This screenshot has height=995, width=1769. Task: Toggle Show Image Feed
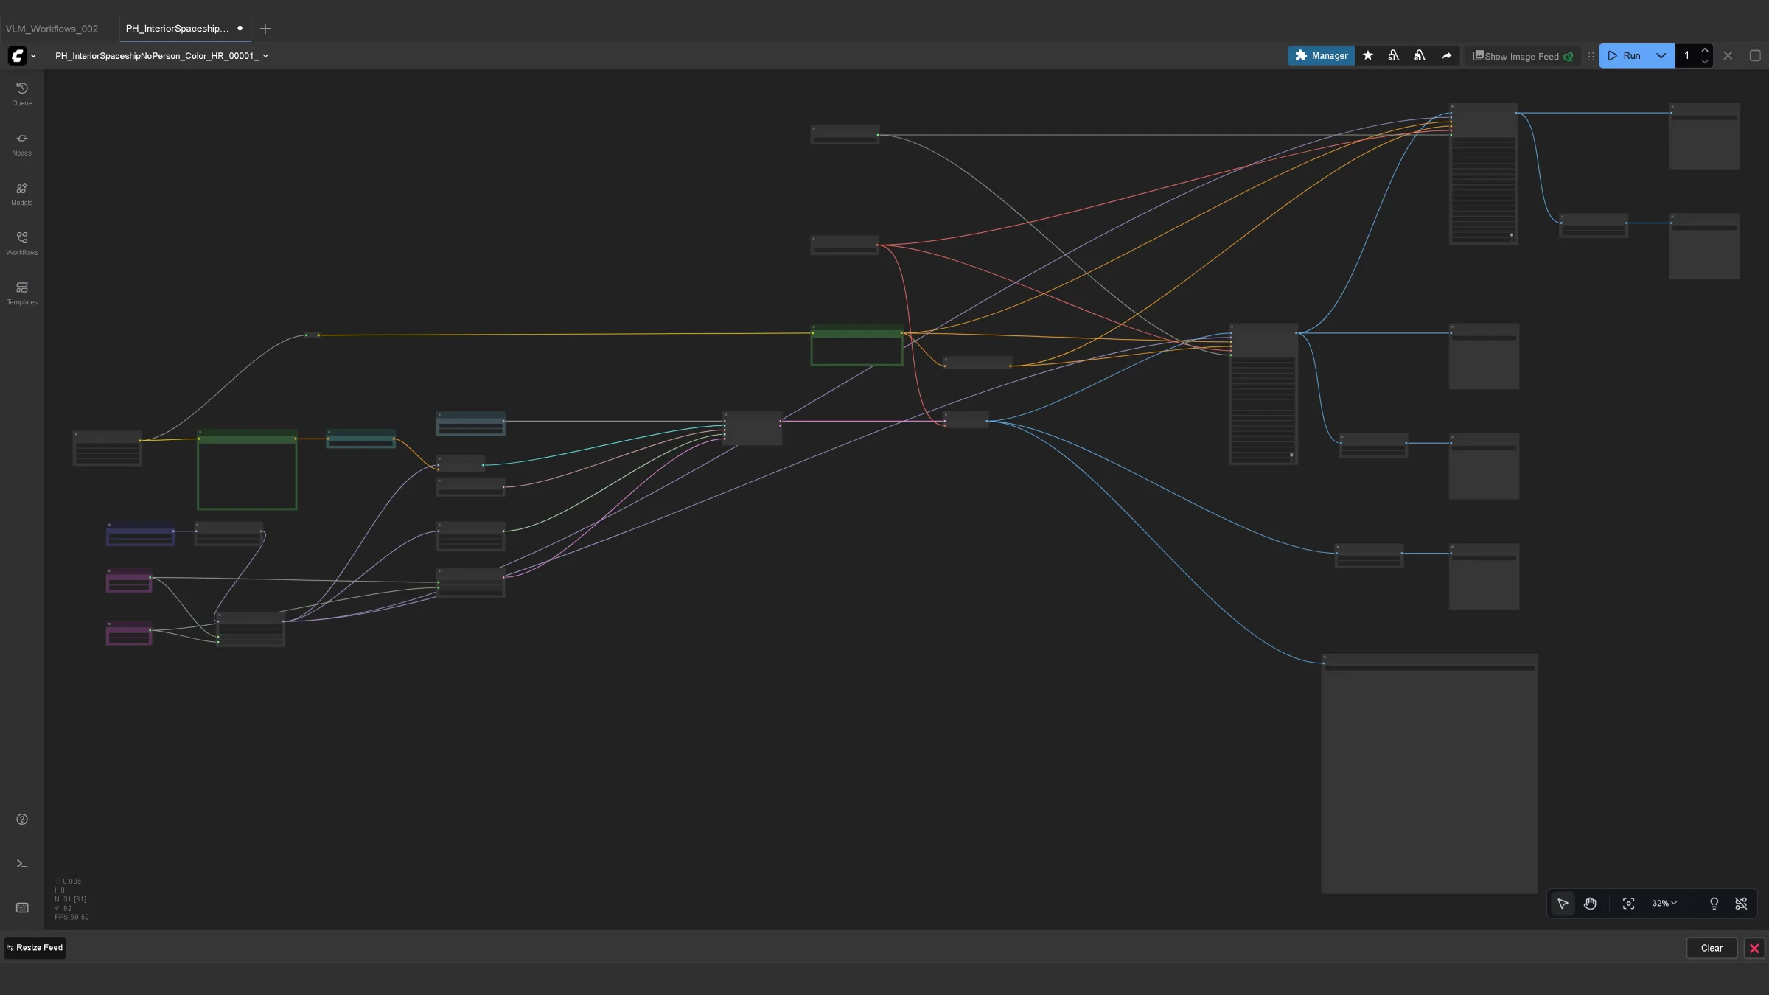coord(1523,56)
